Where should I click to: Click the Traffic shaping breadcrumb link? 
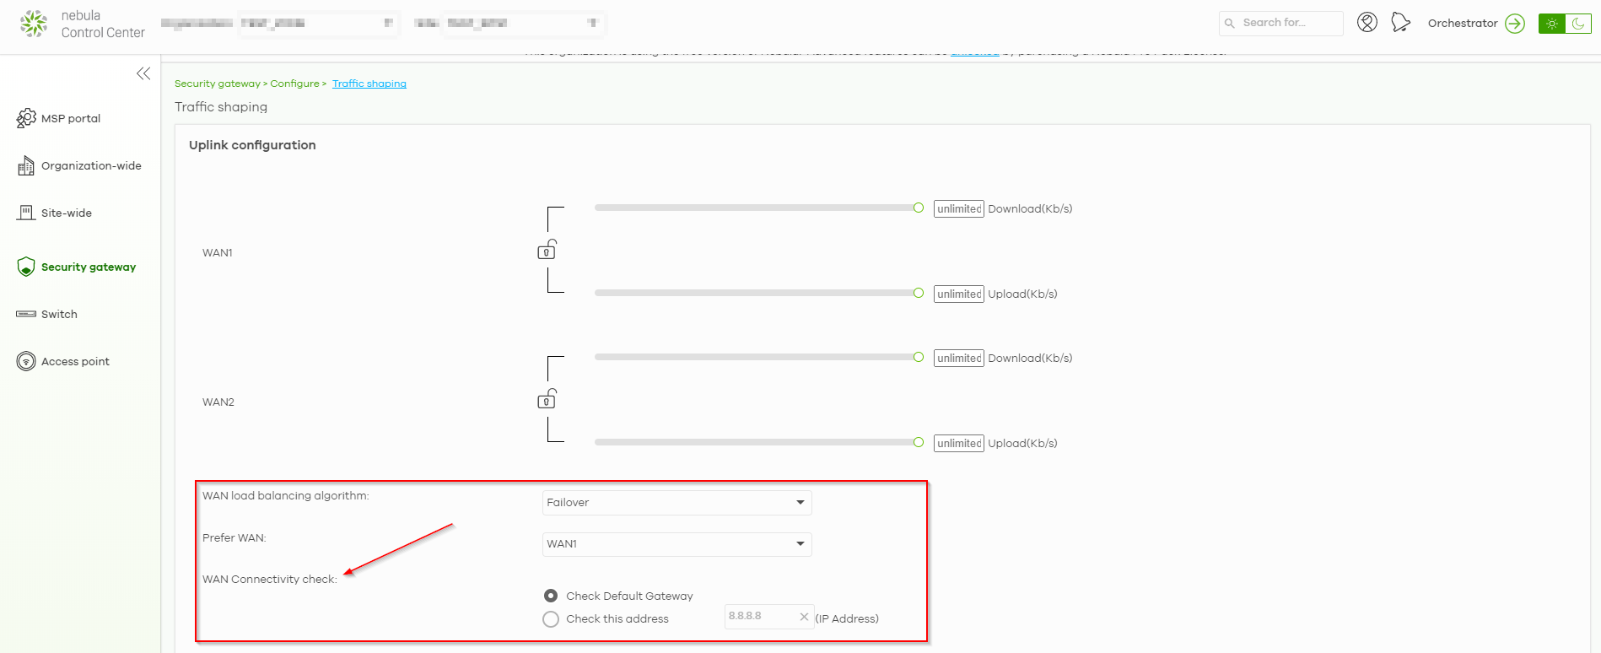click(x=369, y=84)
